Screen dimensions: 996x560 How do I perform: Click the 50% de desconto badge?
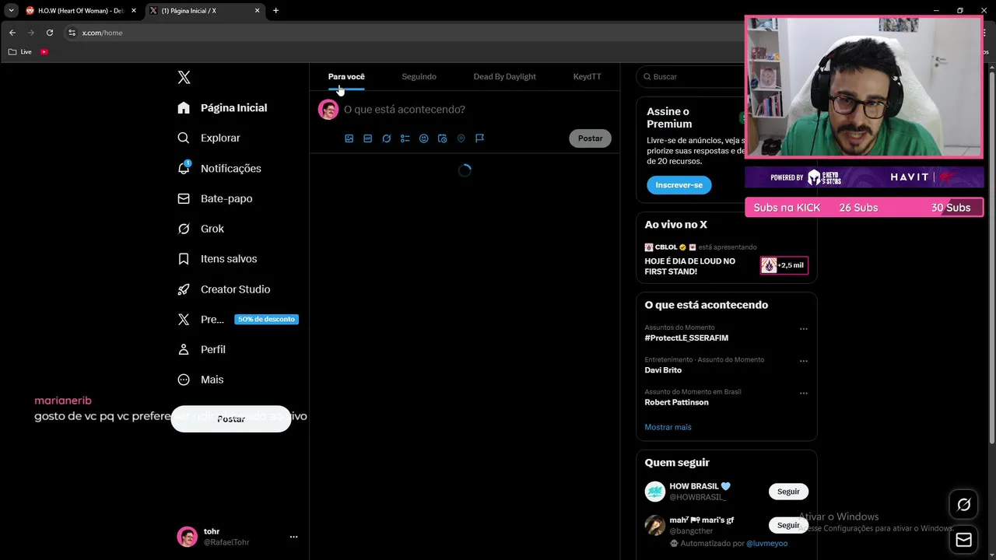point(266,319)
